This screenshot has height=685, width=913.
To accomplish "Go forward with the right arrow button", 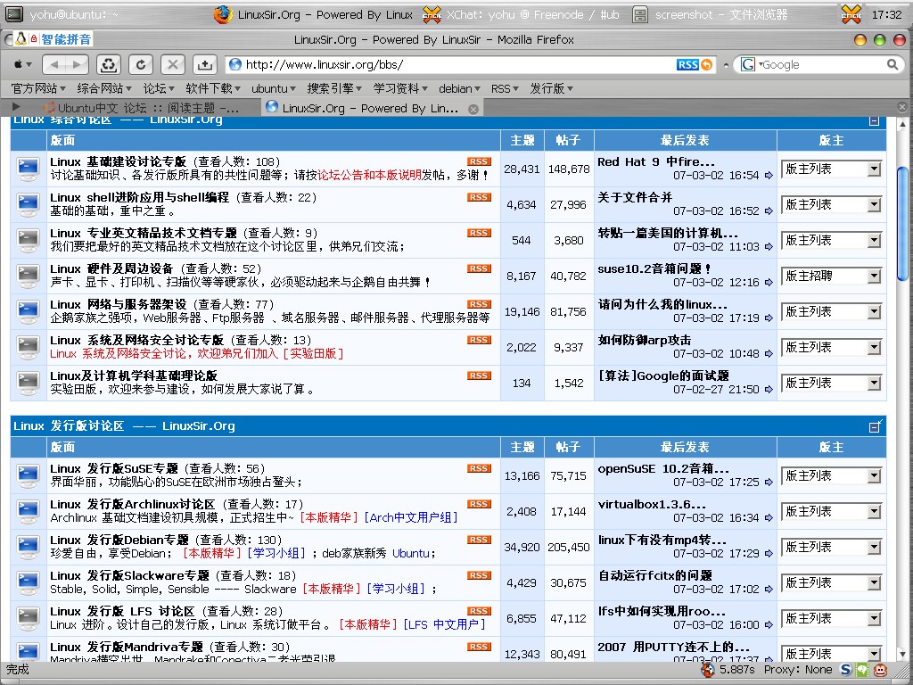I will tap(78, 64).
